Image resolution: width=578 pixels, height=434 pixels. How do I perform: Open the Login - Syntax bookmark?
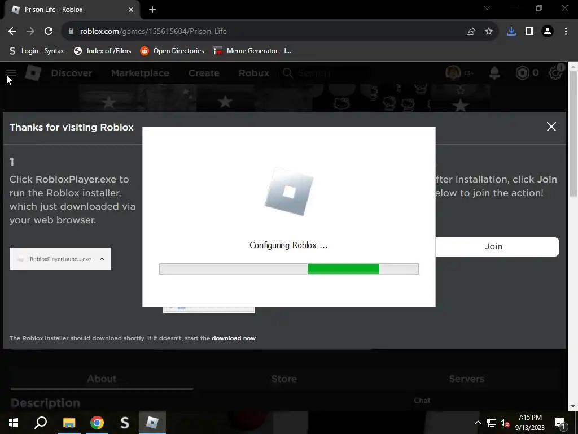(37, 51)
